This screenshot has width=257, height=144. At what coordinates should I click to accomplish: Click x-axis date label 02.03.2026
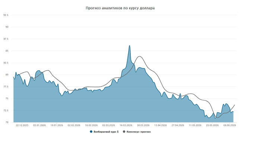(x=108, y=125)
